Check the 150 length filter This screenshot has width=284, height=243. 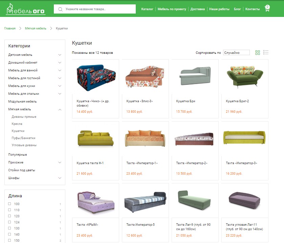pyautogui.click(x=9, y=240)
